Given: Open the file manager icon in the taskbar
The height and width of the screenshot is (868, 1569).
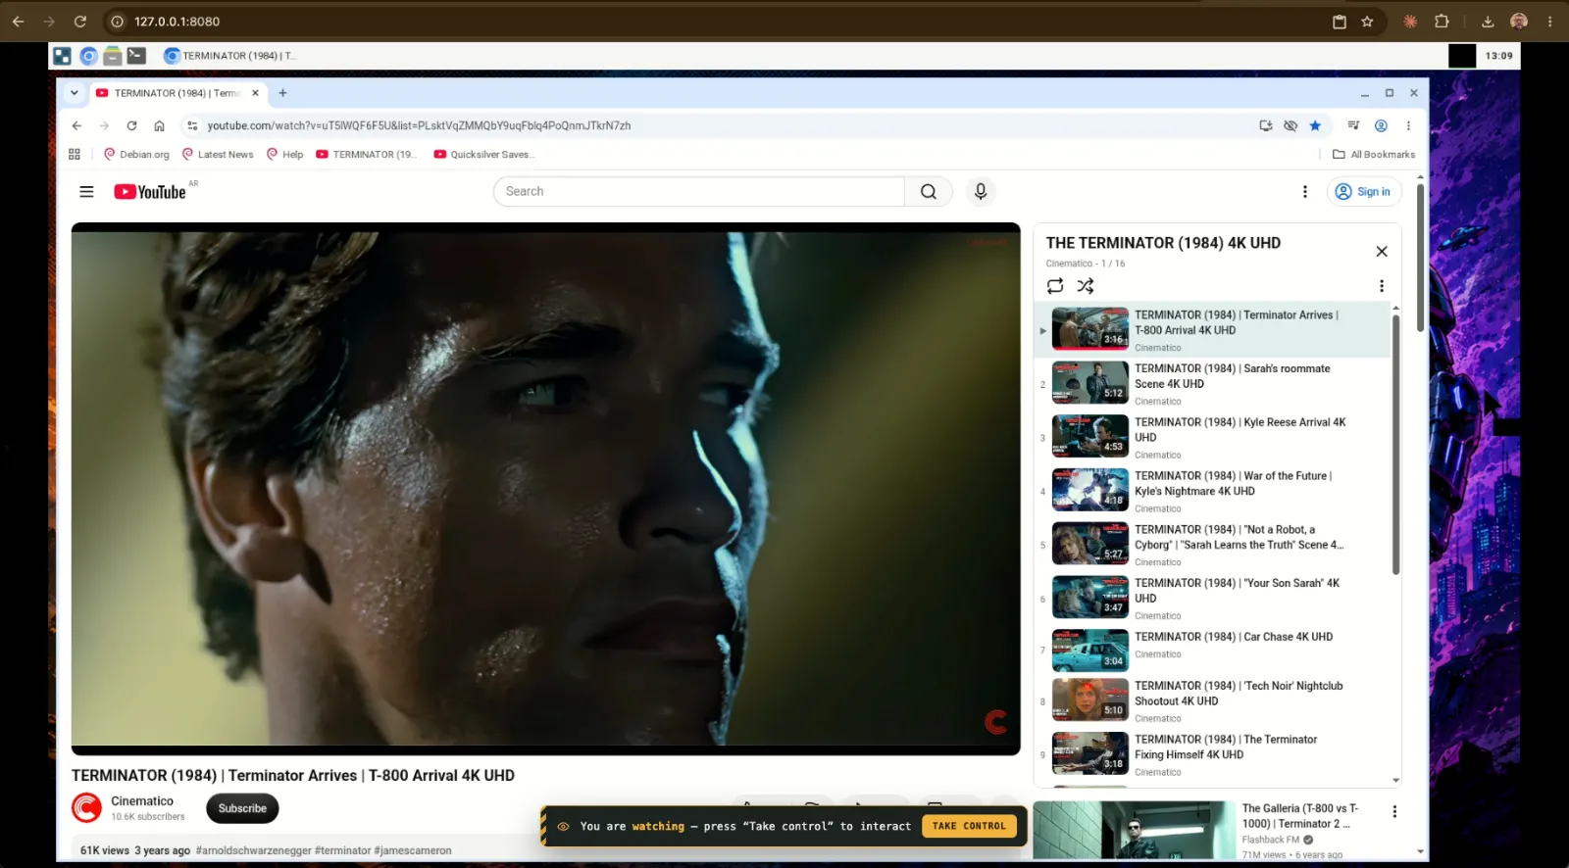Looking at the screenshot, I should [113, 56].
